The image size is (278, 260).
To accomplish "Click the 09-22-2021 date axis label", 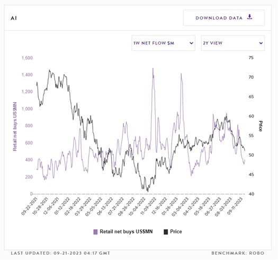I will (30, 206).
